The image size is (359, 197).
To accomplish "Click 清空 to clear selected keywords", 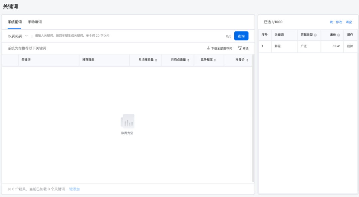I will pyautogui.click(x=349, y=22).
